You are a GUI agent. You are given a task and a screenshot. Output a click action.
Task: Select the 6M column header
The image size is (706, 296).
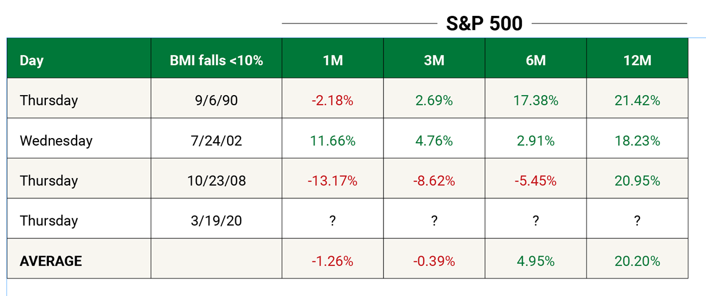tap(535, 60)
